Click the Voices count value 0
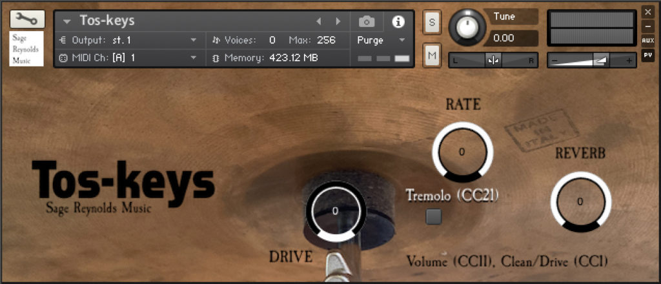Screen dimensions: 661x284 point(272,41)
